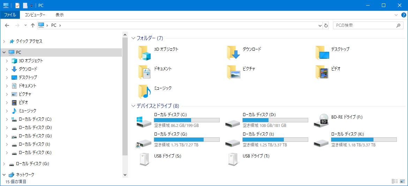Open the コンピューター ribbon tab
The height and width of the screenshot is (186, 408).
[x=35, y=15]
